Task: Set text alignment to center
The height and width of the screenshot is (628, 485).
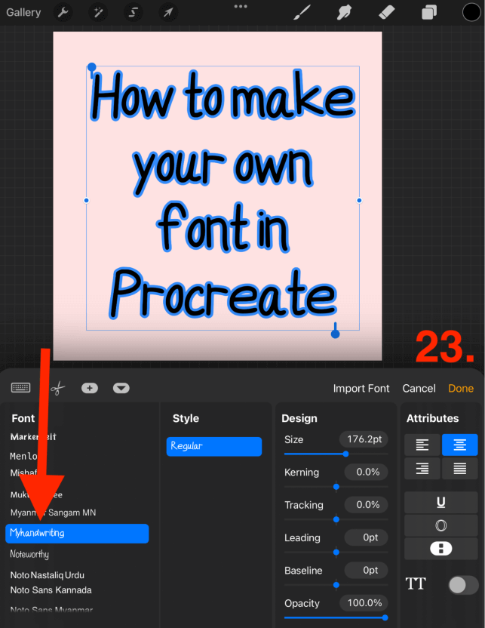Action: (460, 445)
